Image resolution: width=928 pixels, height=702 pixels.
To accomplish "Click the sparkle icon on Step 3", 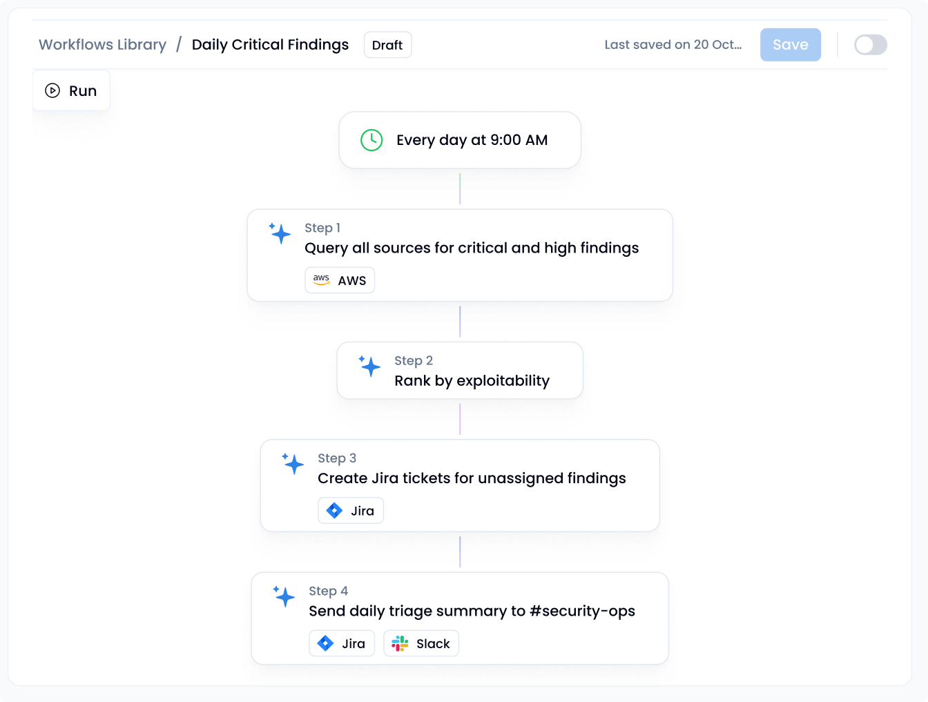I will click(x=293, y=463).
